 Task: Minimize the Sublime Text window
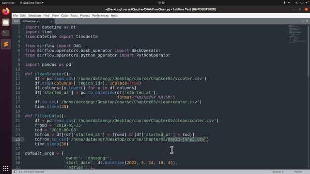click(x=294, y=9)
